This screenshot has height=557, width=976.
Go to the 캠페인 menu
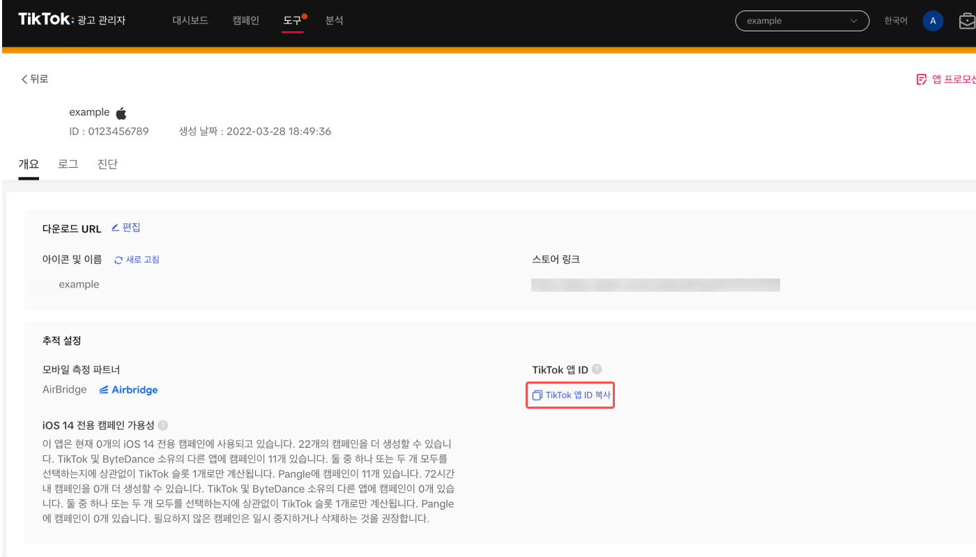point(246,20)
